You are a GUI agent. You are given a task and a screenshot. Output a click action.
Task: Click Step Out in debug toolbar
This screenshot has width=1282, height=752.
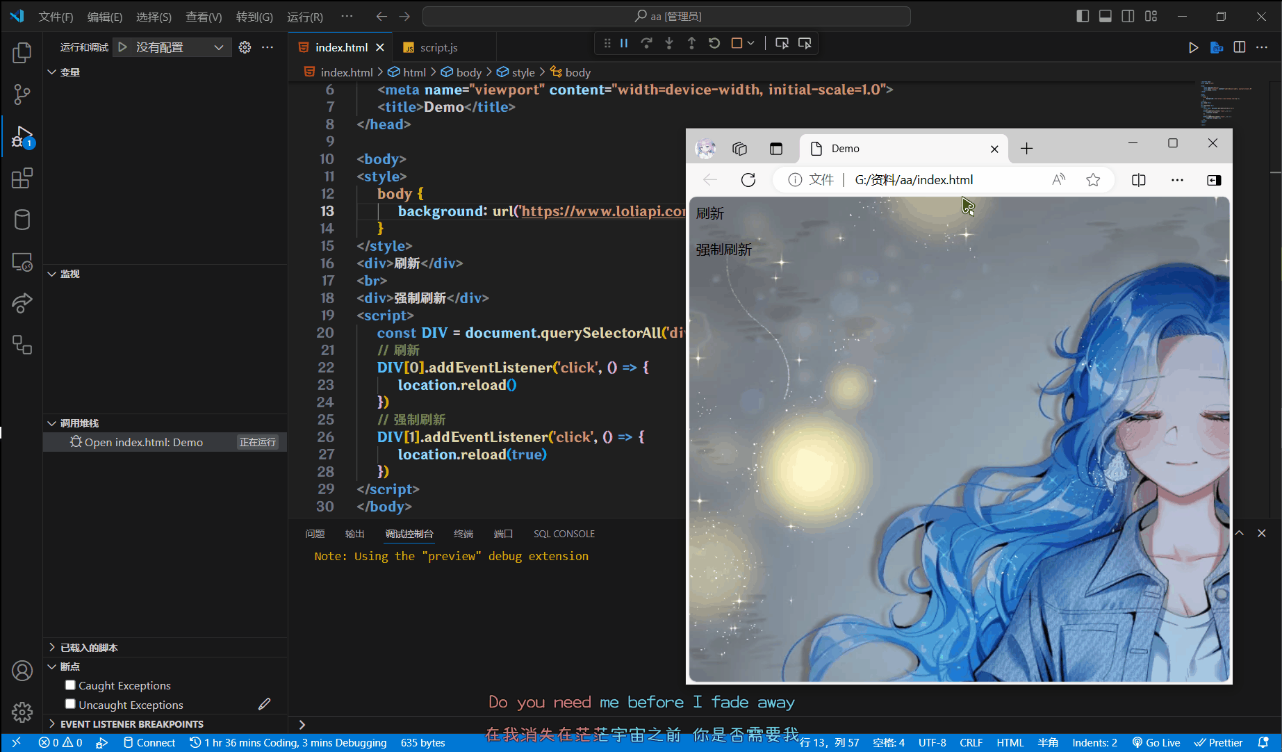point(691,43)
